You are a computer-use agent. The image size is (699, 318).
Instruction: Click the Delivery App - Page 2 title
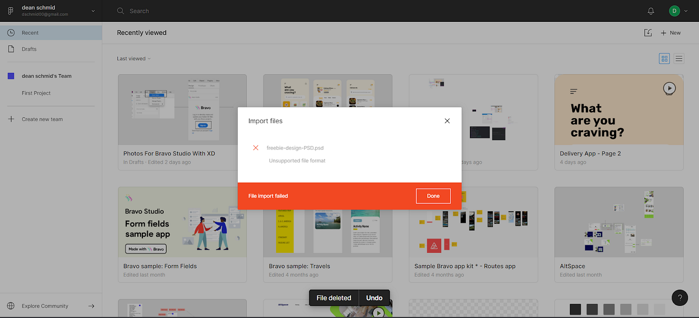590,154
